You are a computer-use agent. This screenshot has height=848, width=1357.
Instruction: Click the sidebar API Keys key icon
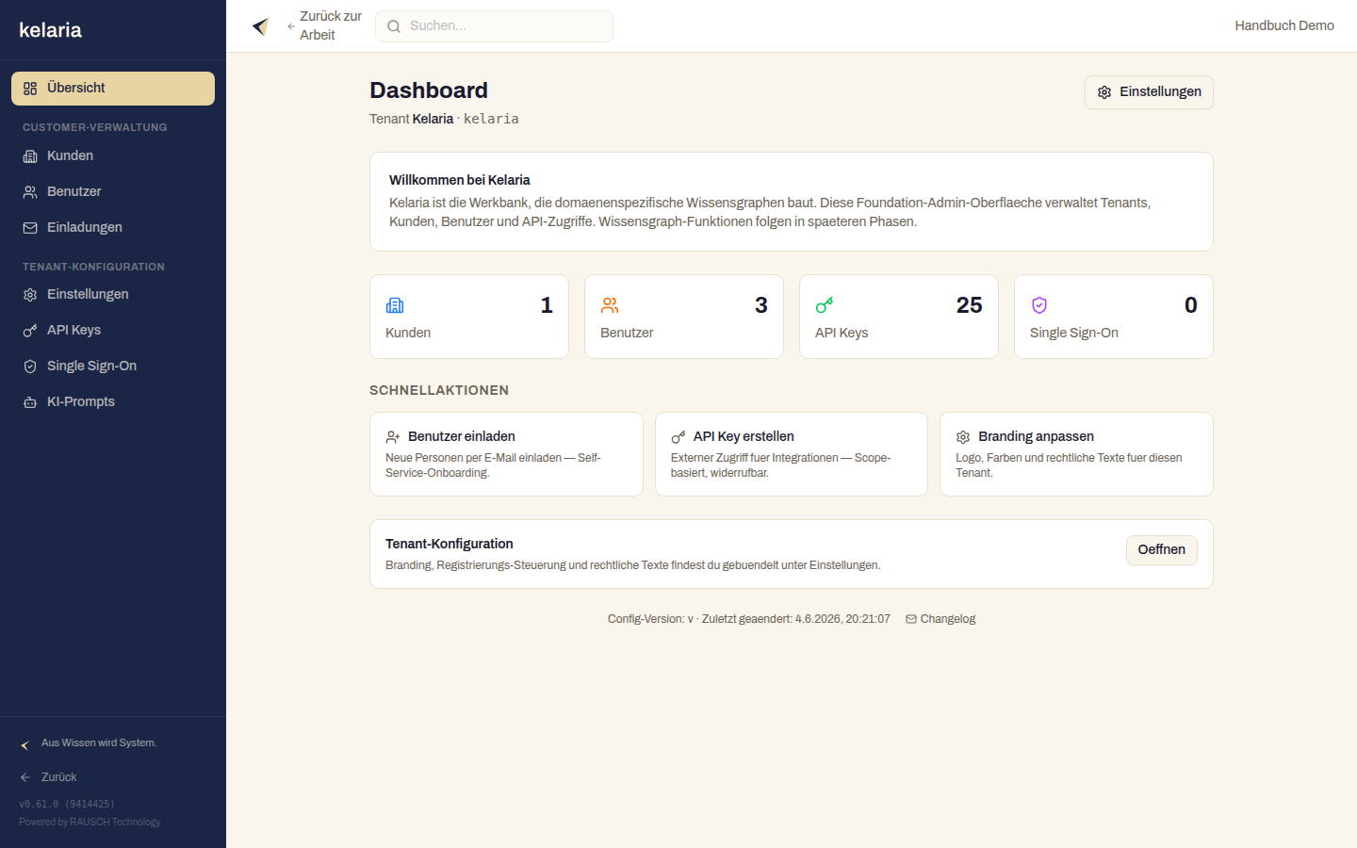pos(30,331)
